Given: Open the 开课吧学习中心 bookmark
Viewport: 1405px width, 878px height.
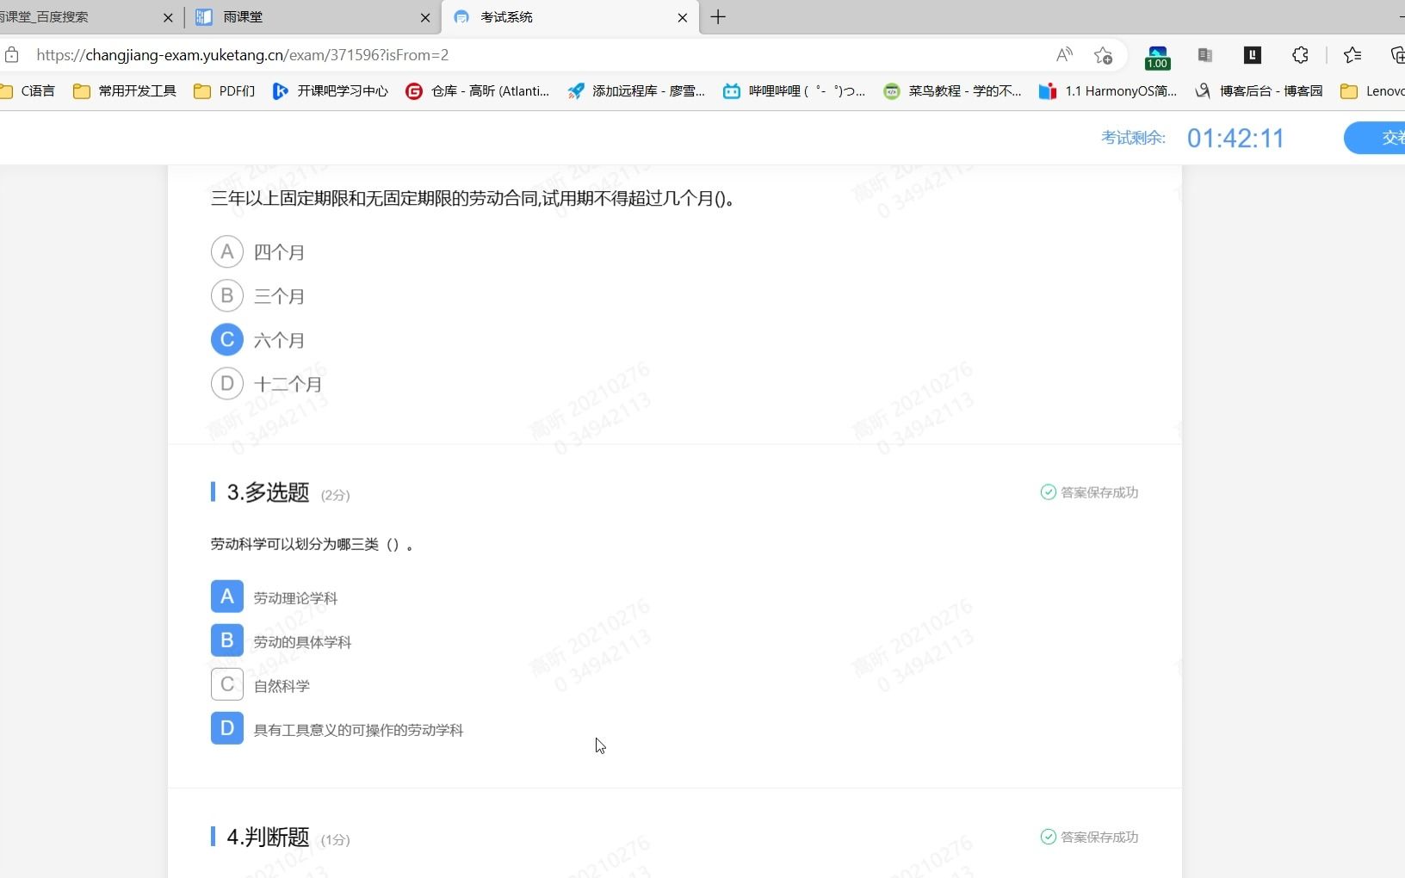Looking at the screenshot, I should [331, 90].
